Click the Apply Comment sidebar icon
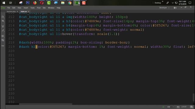 (x=3, y=36)
